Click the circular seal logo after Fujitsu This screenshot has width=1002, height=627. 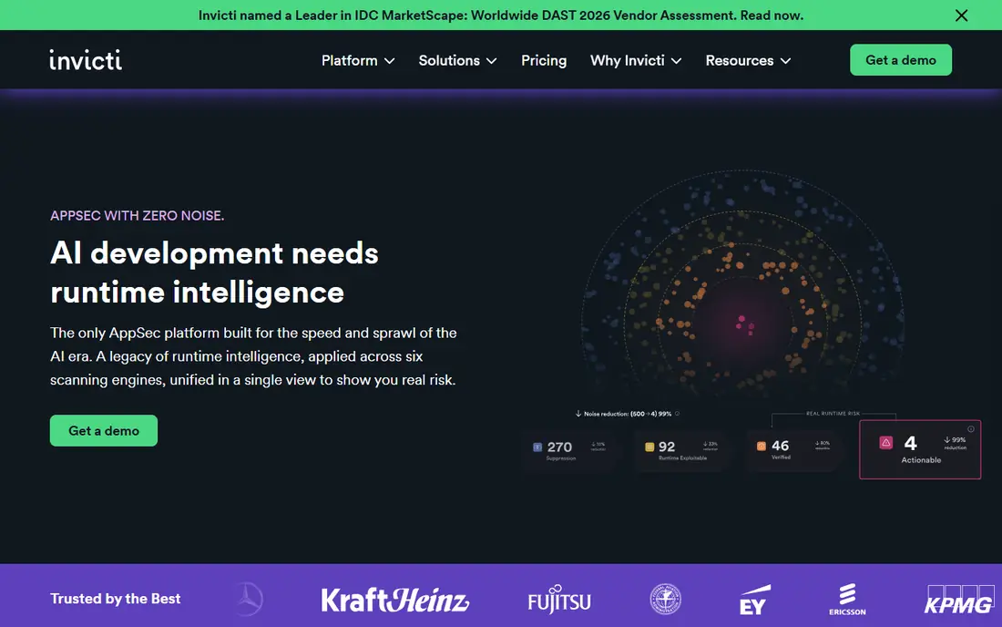(665, 600)
